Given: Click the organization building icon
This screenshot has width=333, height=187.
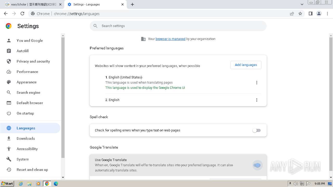Looking at the screenshot, I should [x=143, y=39].
